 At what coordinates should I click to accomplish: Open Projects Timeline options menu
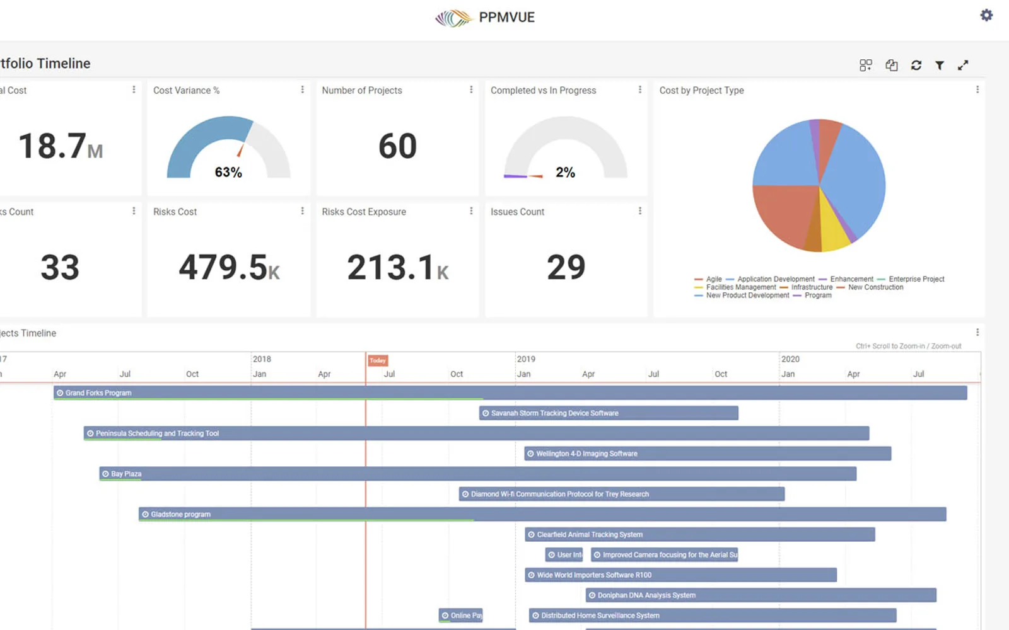pos(977,332)
